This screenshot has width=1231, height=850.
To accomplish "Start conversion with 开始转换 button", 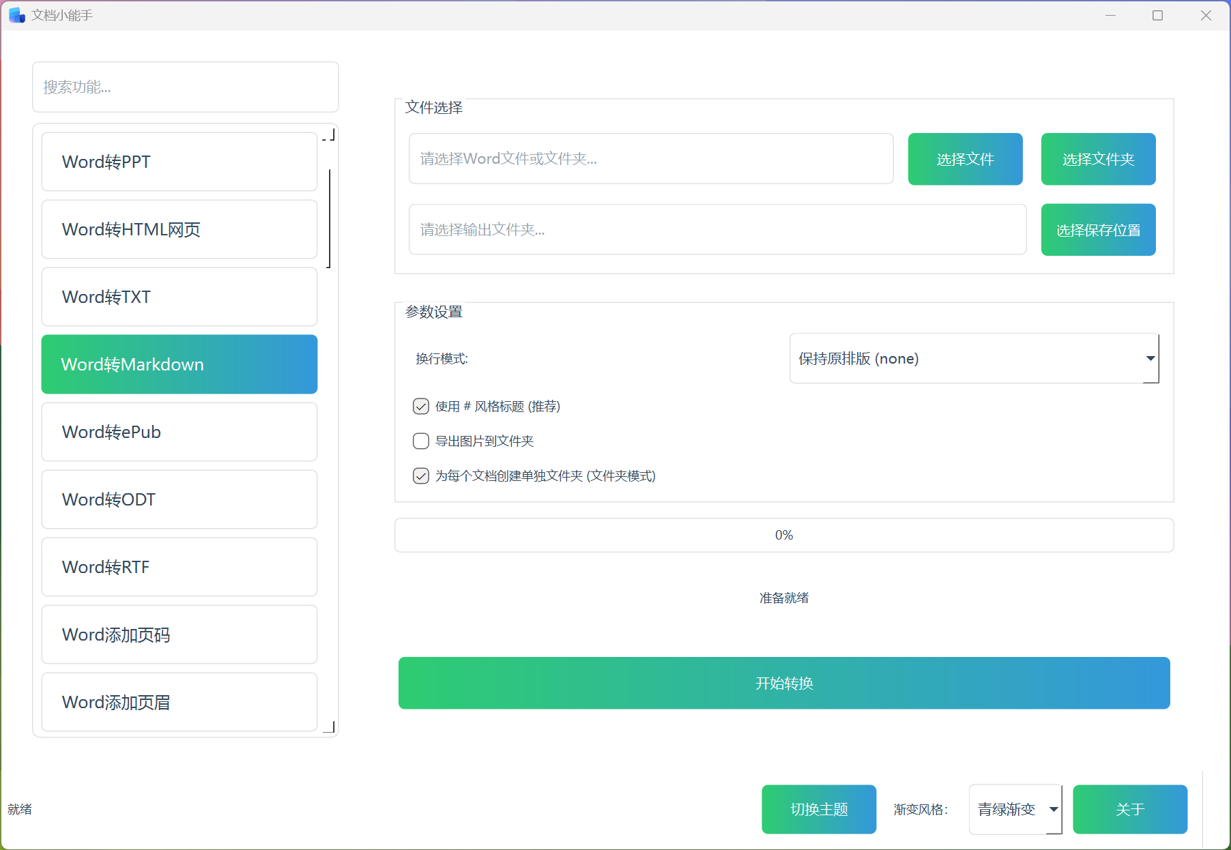I will tap(783, 684).
